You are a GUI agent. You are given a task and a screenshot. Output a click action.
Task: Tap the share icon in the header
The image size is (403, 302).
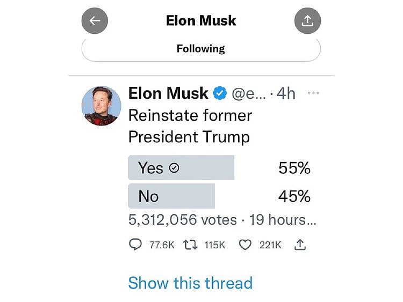pyautogui.click(x=307, y=21)
